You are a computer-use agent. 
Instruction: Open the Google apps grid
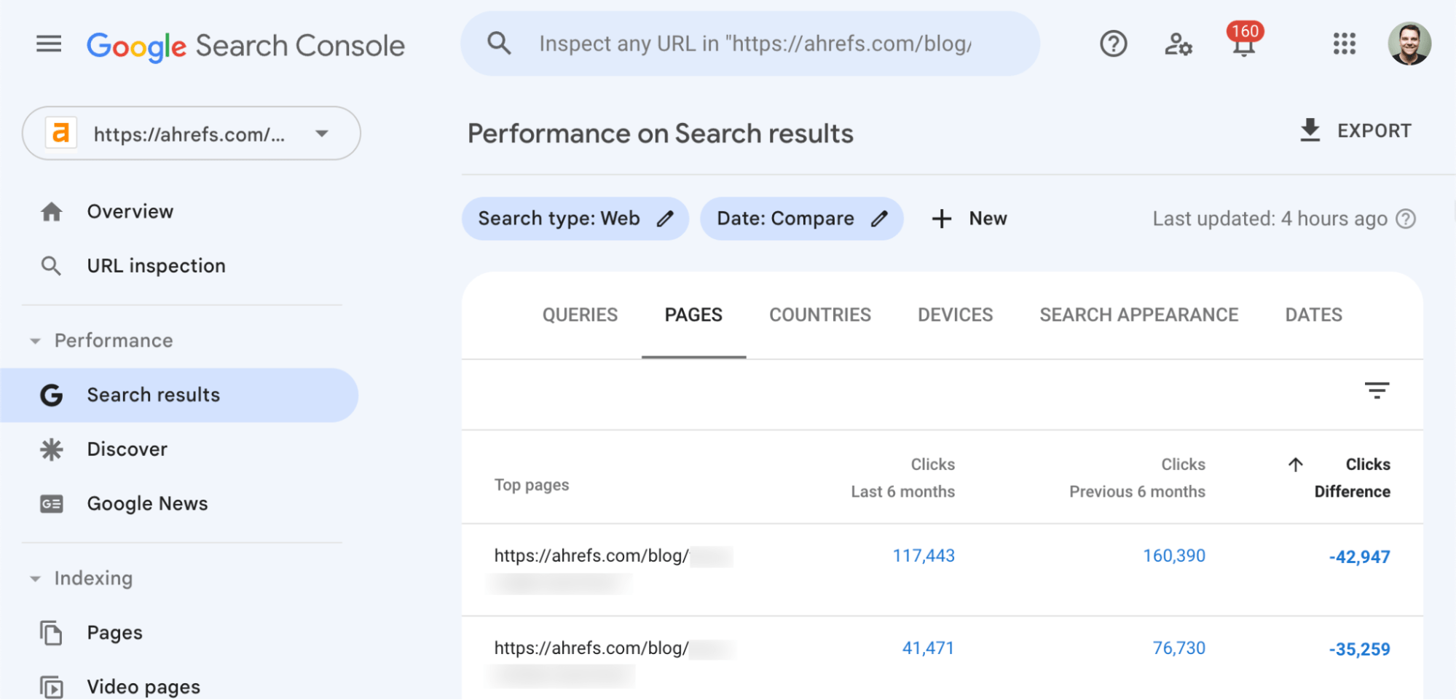point(1342,44)
